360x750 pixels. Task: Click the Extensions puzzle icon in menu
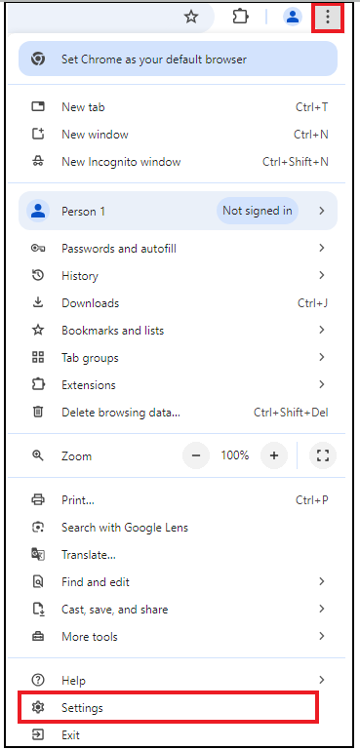(x=38, y=384)
